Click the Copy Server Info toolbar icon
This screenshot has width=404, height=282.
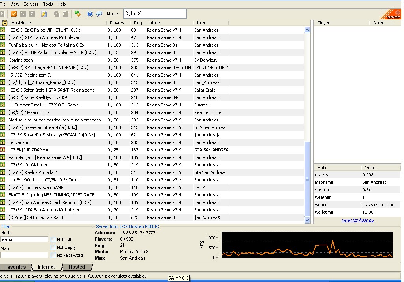(56, 14)
